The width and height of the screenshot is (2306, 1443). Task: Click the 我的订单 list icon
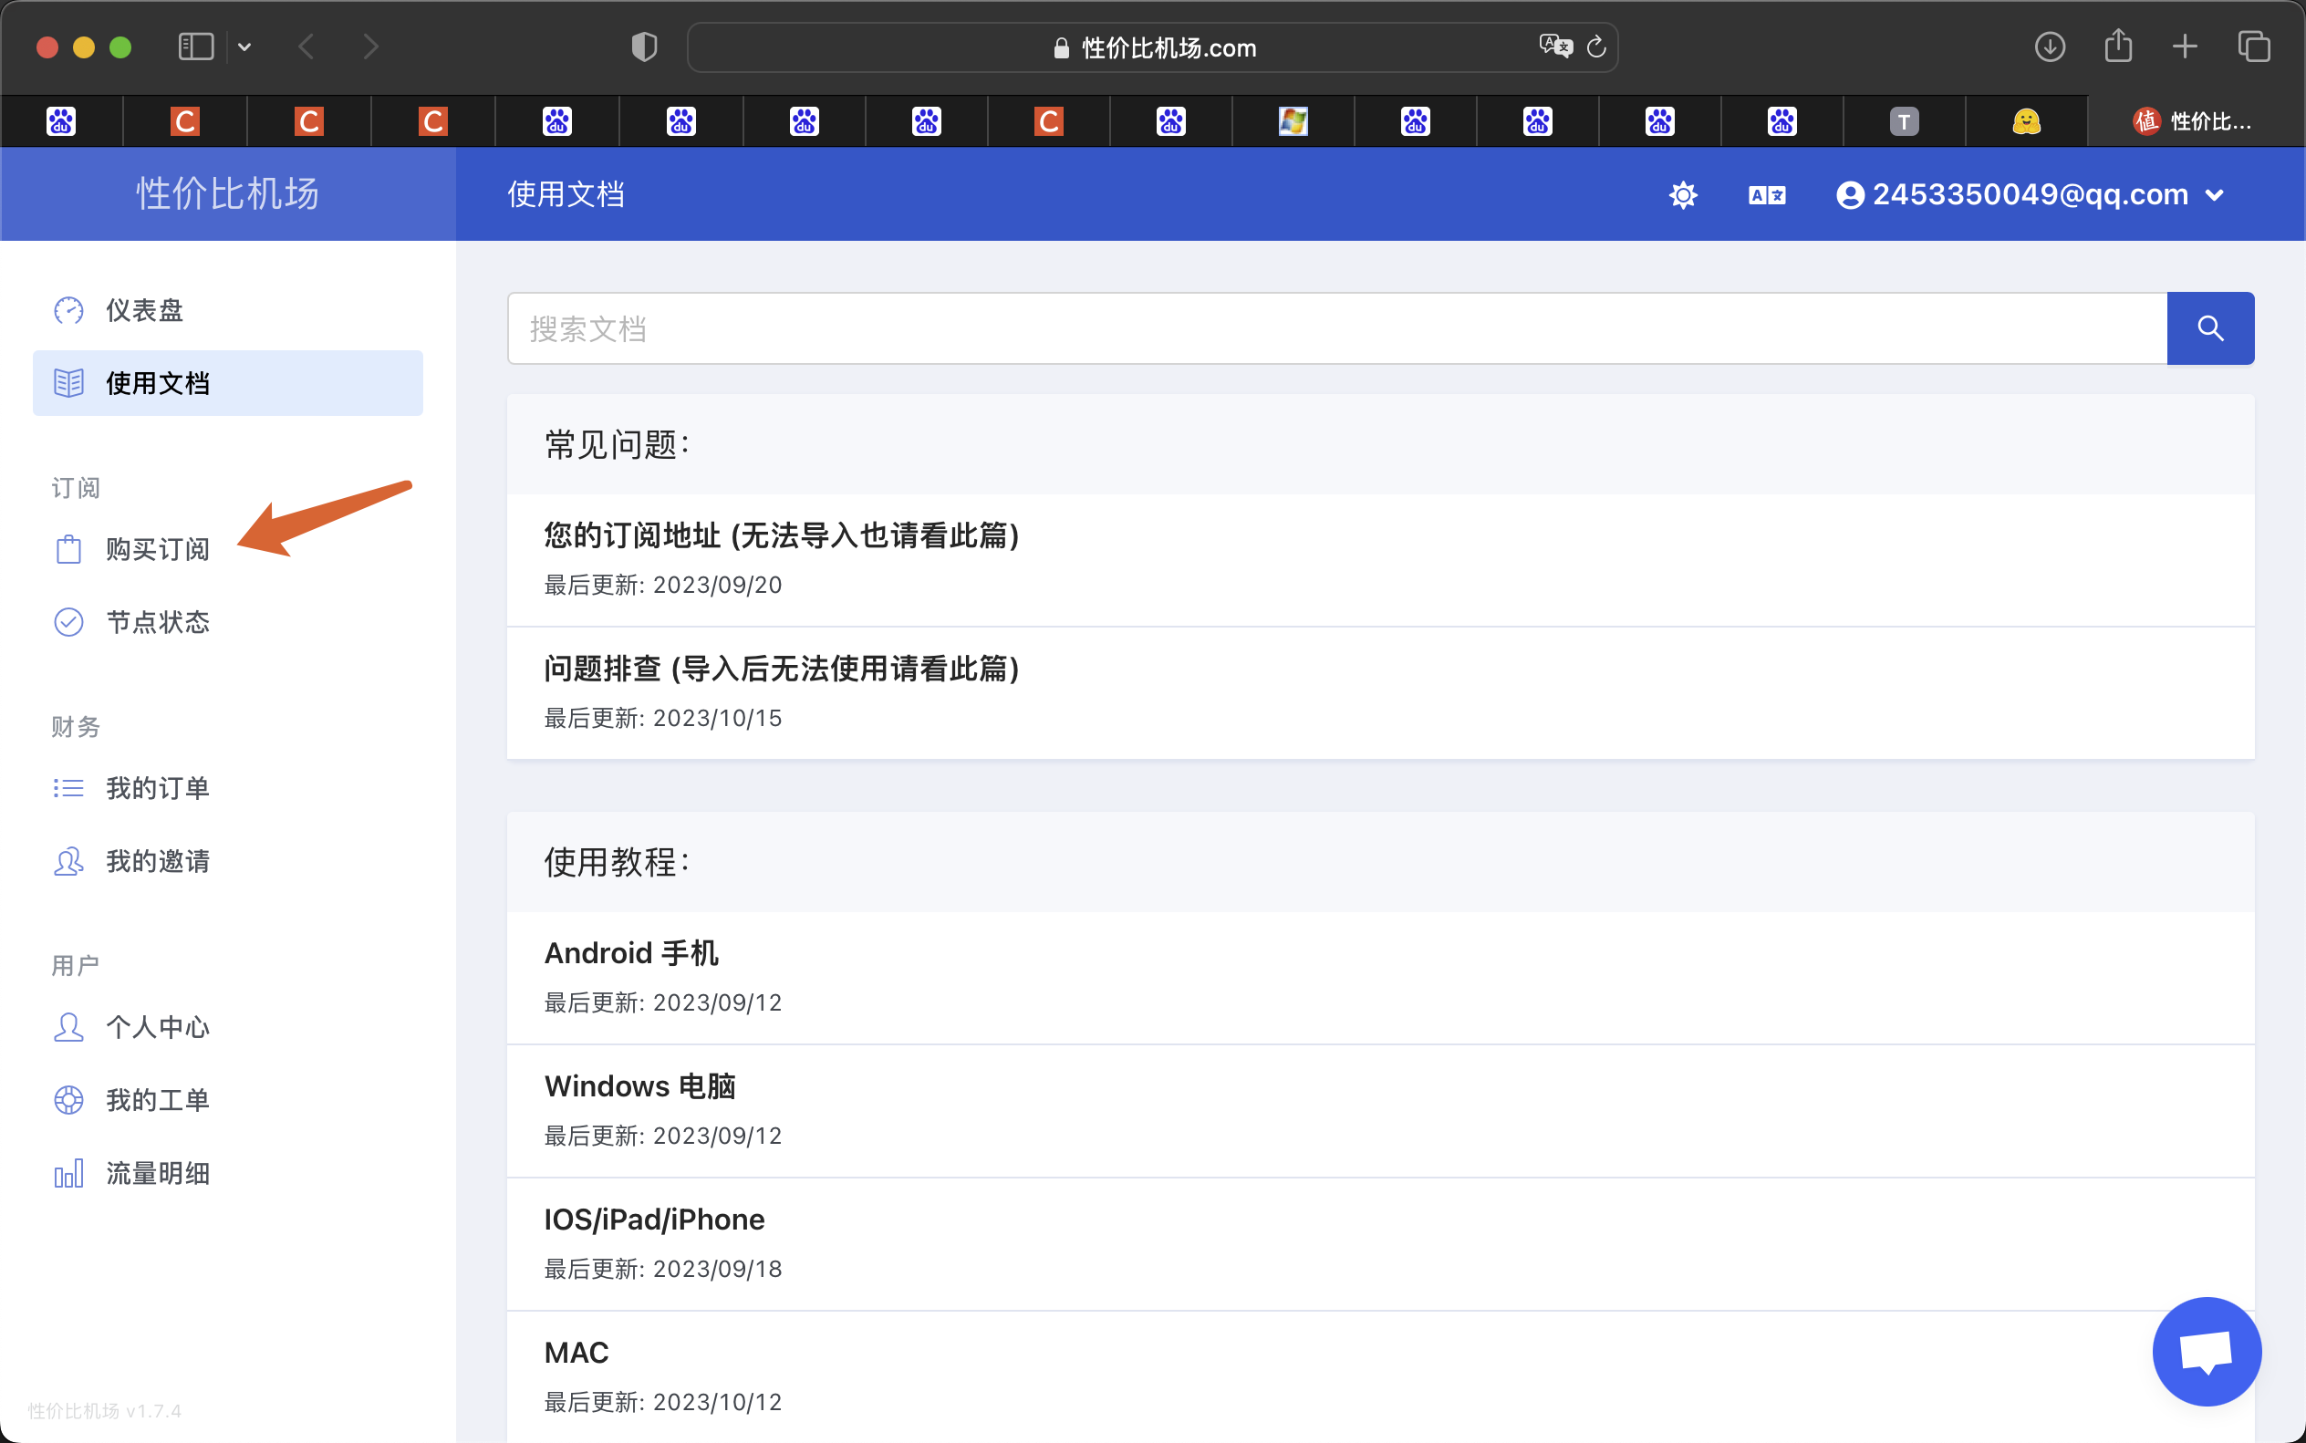[68, 788]
